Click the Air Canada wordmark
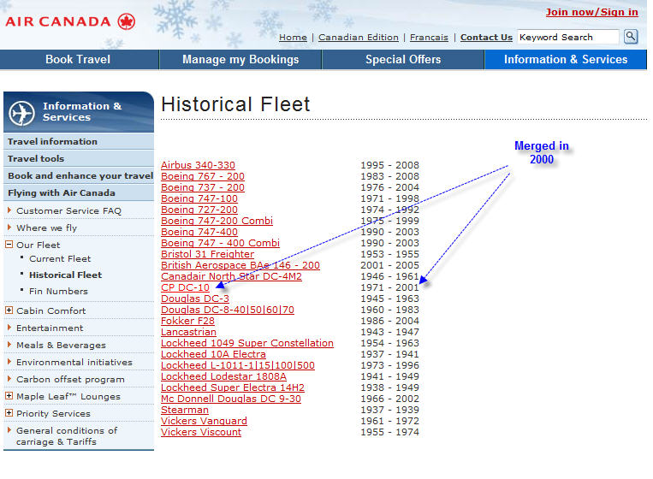 click(58, 21)
